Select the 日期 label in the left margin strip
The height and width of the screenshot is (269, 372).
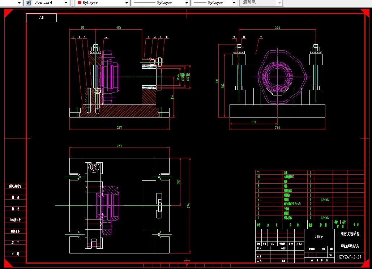click(15, 254)
